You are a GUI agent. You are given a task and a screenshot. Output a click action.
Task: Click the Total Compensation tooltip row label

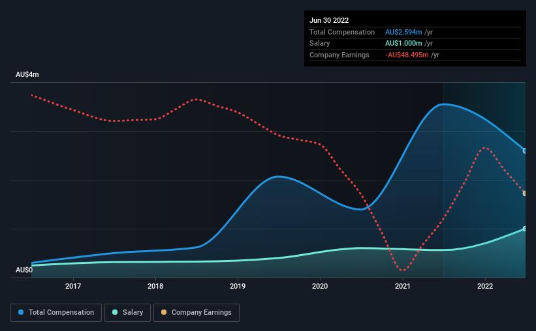pyautogui.click(x=342, y=32)
